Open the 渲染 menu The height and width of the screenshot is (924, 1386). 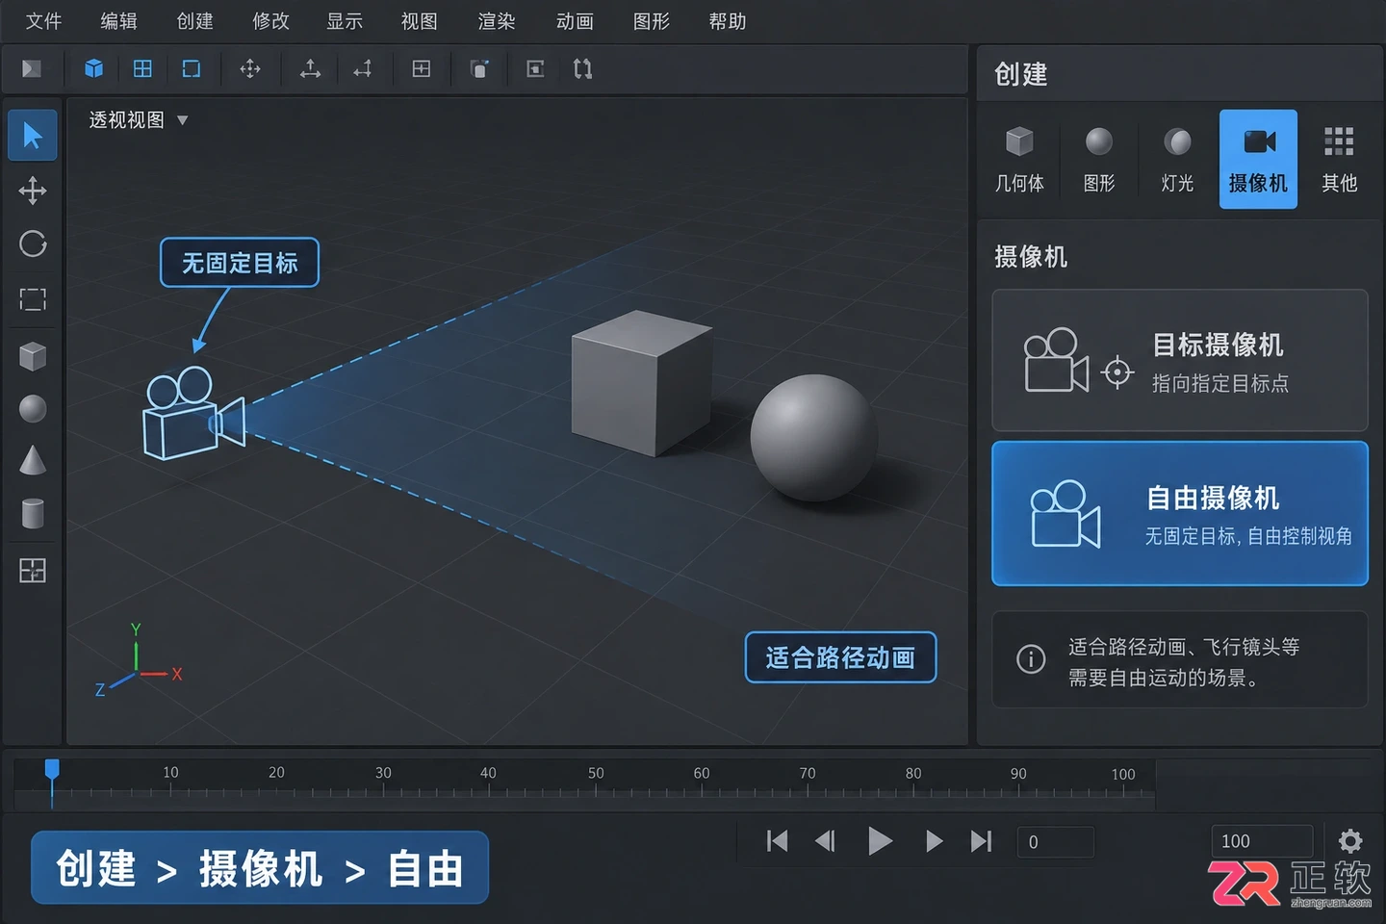click(497, 21)
